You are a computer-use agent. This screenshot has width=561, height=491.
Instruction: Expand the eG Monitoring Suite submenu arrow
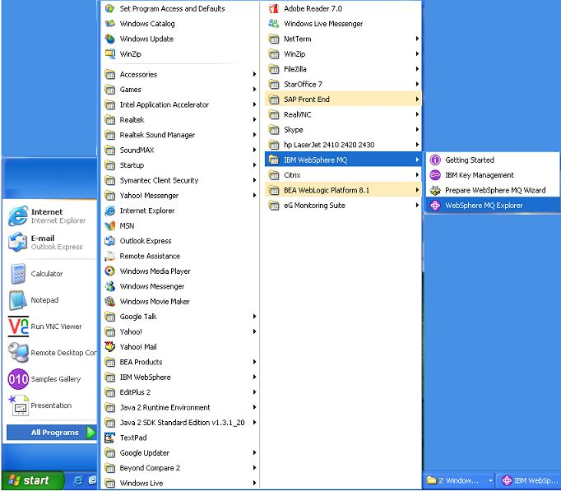[x=417, y=206]
